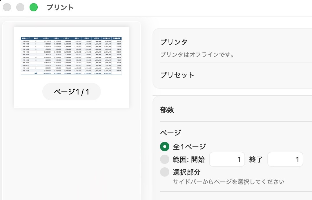Click the プリント window title

point(60,8)
